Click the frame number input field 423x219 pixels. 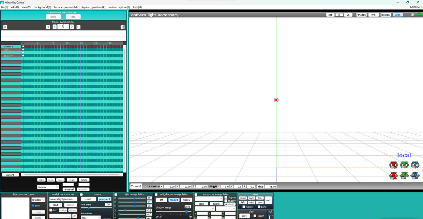[63, 27]
